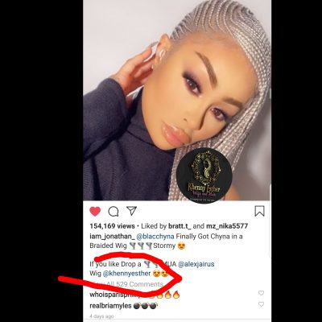Open mz_nika5577 profile in liked-by line
This screenshot has width=322, height=322.
click(227, 226)
